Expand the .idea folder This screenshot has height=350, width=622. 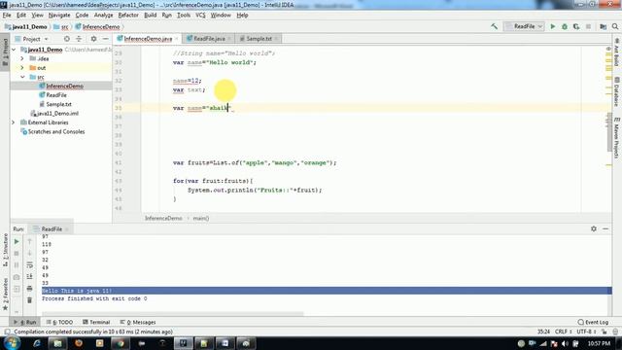(22, 58)
